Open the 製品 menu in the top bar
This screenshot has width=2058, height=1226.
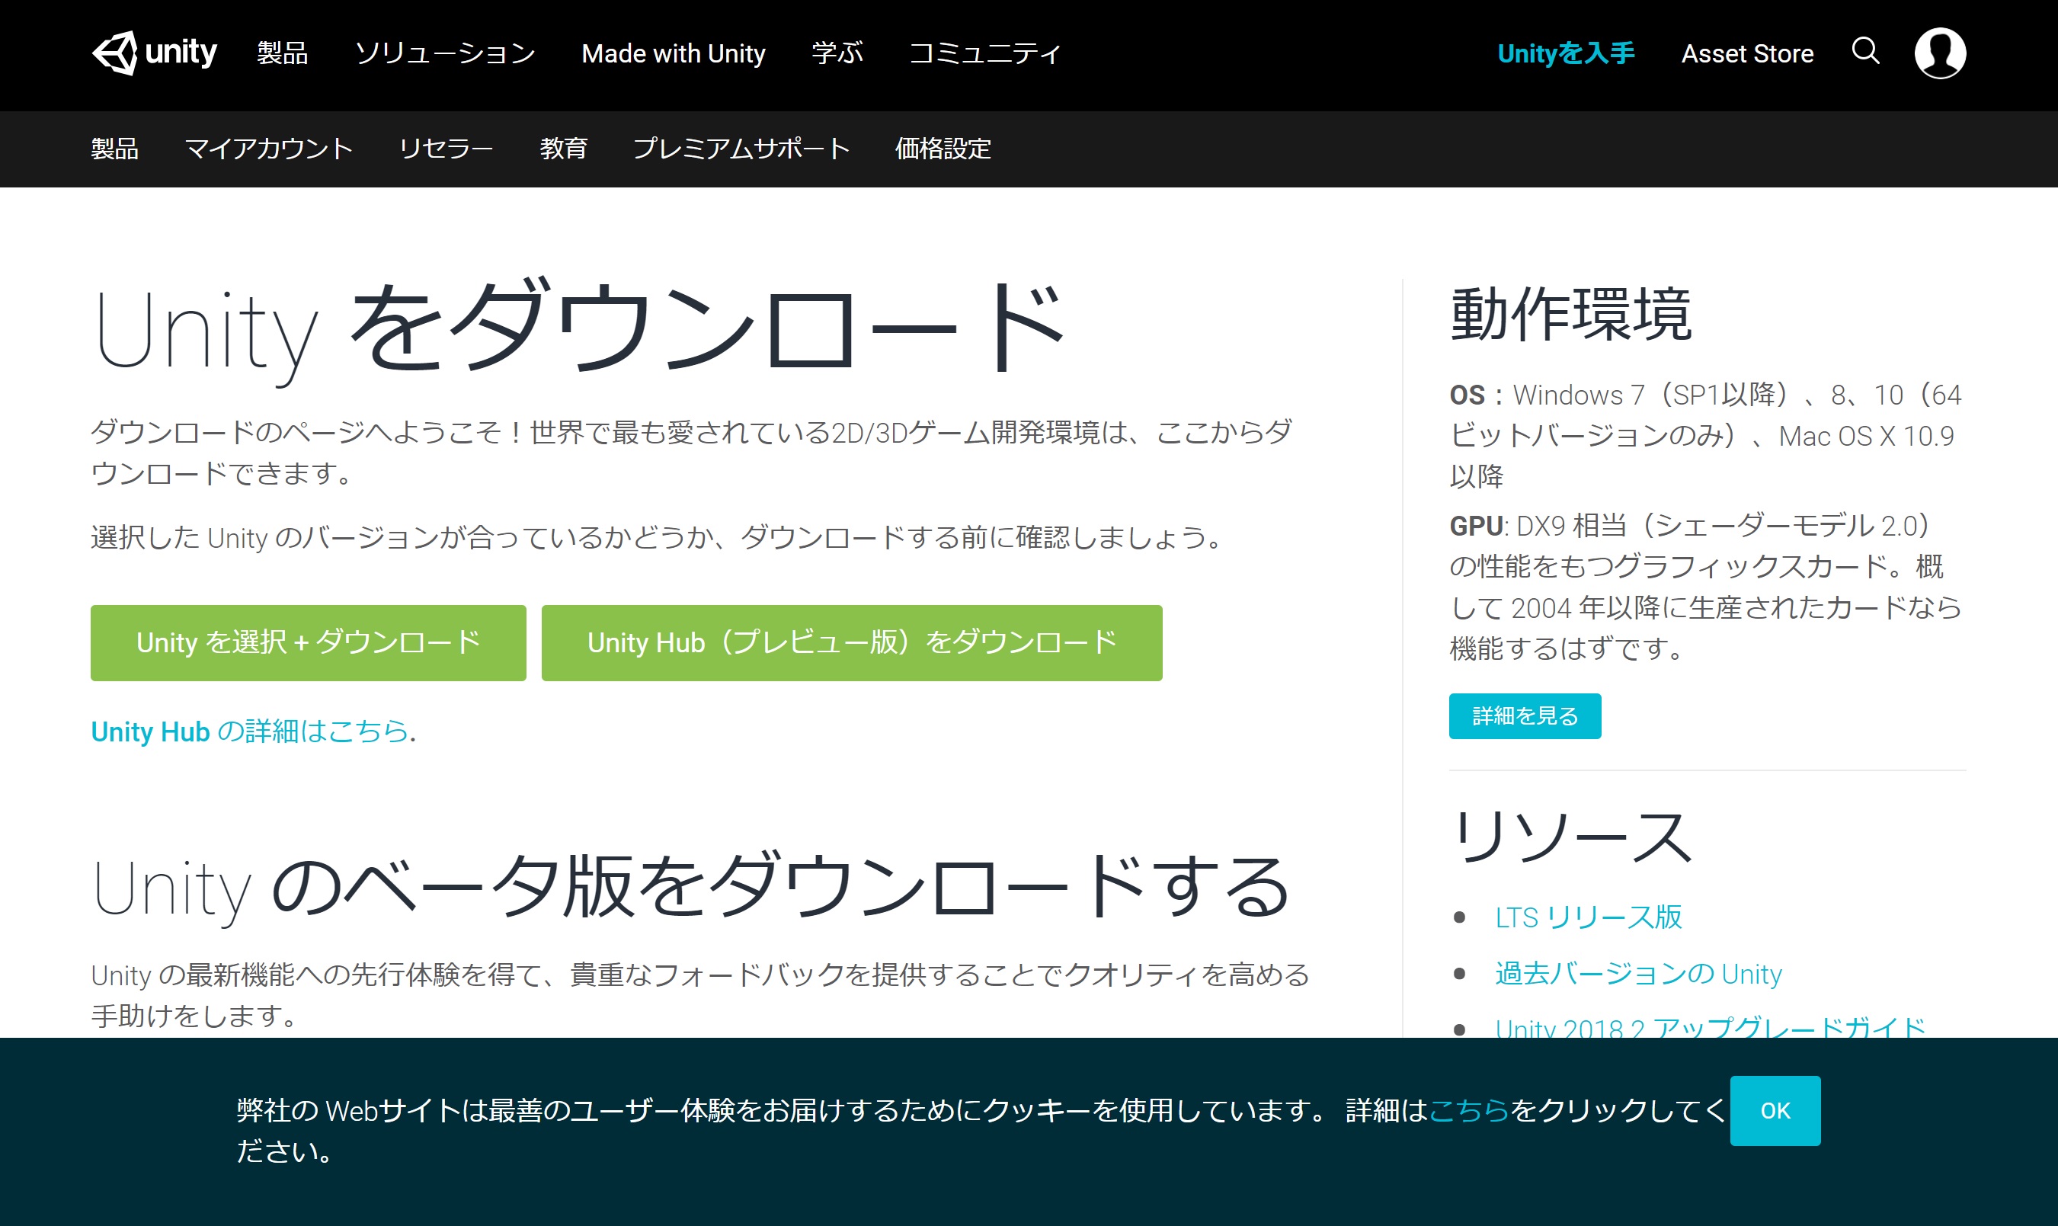pyautogui.click(x=282, y=53)
